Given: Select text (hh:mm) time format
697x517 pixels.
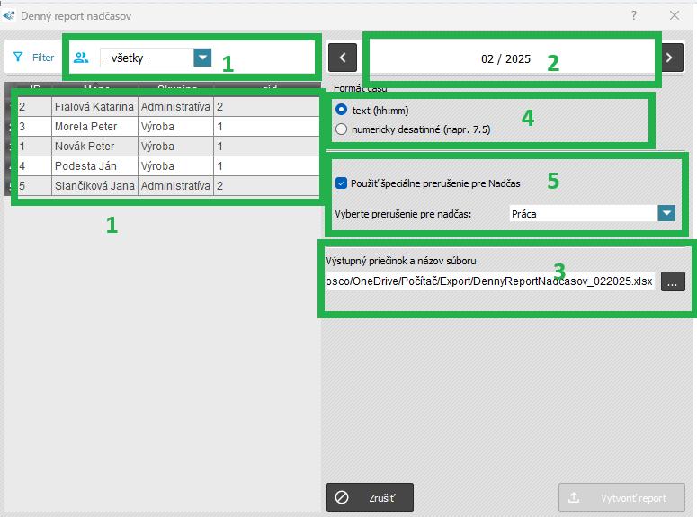Looking at the screenshot, I should (x=341, y=110).
